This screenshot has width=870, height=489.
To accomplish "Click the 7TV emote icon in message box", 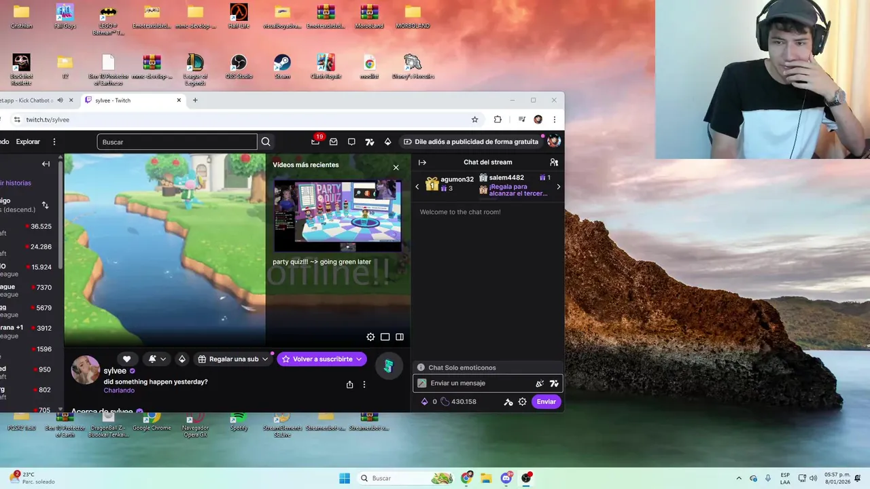I will coord(554,384).
